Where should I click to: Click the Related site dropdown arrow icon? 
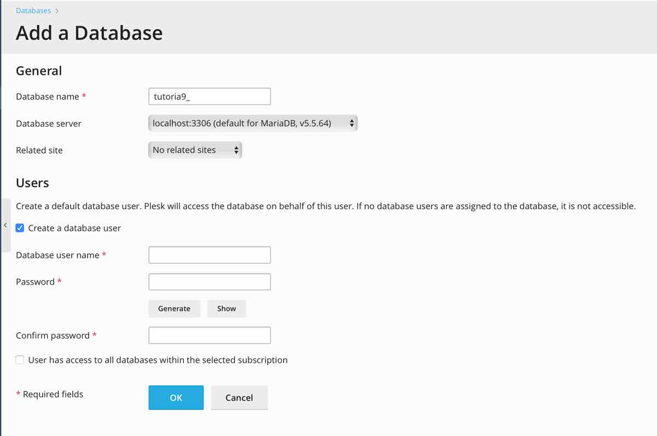click(237, 150)
